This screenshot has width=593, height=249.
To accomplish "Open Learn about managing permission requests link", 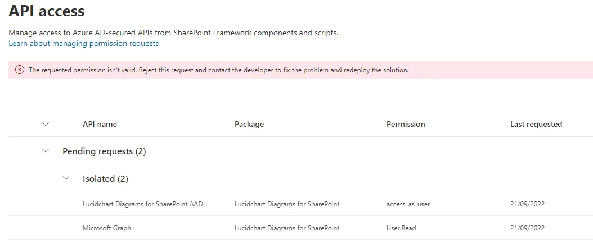I will click(84, 43).
